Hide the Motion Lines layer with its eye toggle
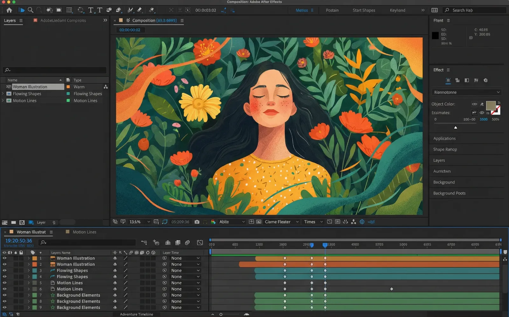509x317 pixels. tap(4, 283)
